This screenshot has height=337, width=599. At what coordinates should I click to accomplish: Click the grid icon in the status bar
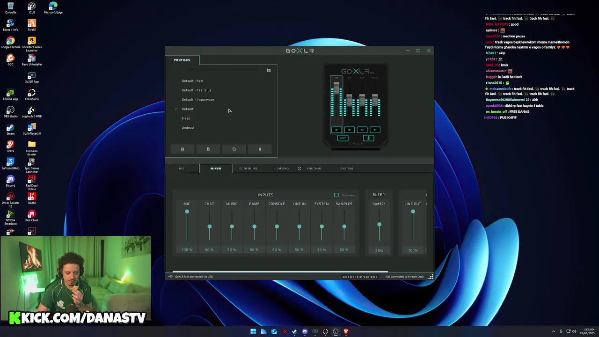coord(431,277)
